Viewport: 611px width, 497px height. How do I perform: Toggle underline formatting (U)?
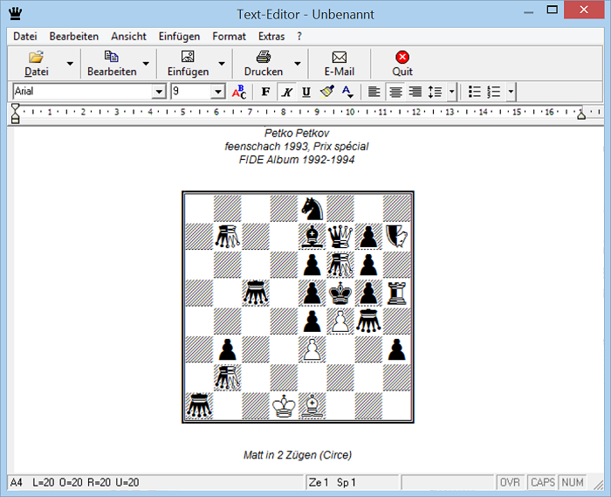point(306,92)
